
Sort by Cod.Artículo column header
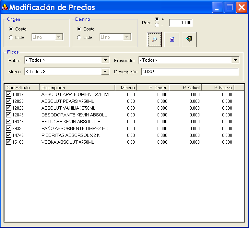point(22,88)
